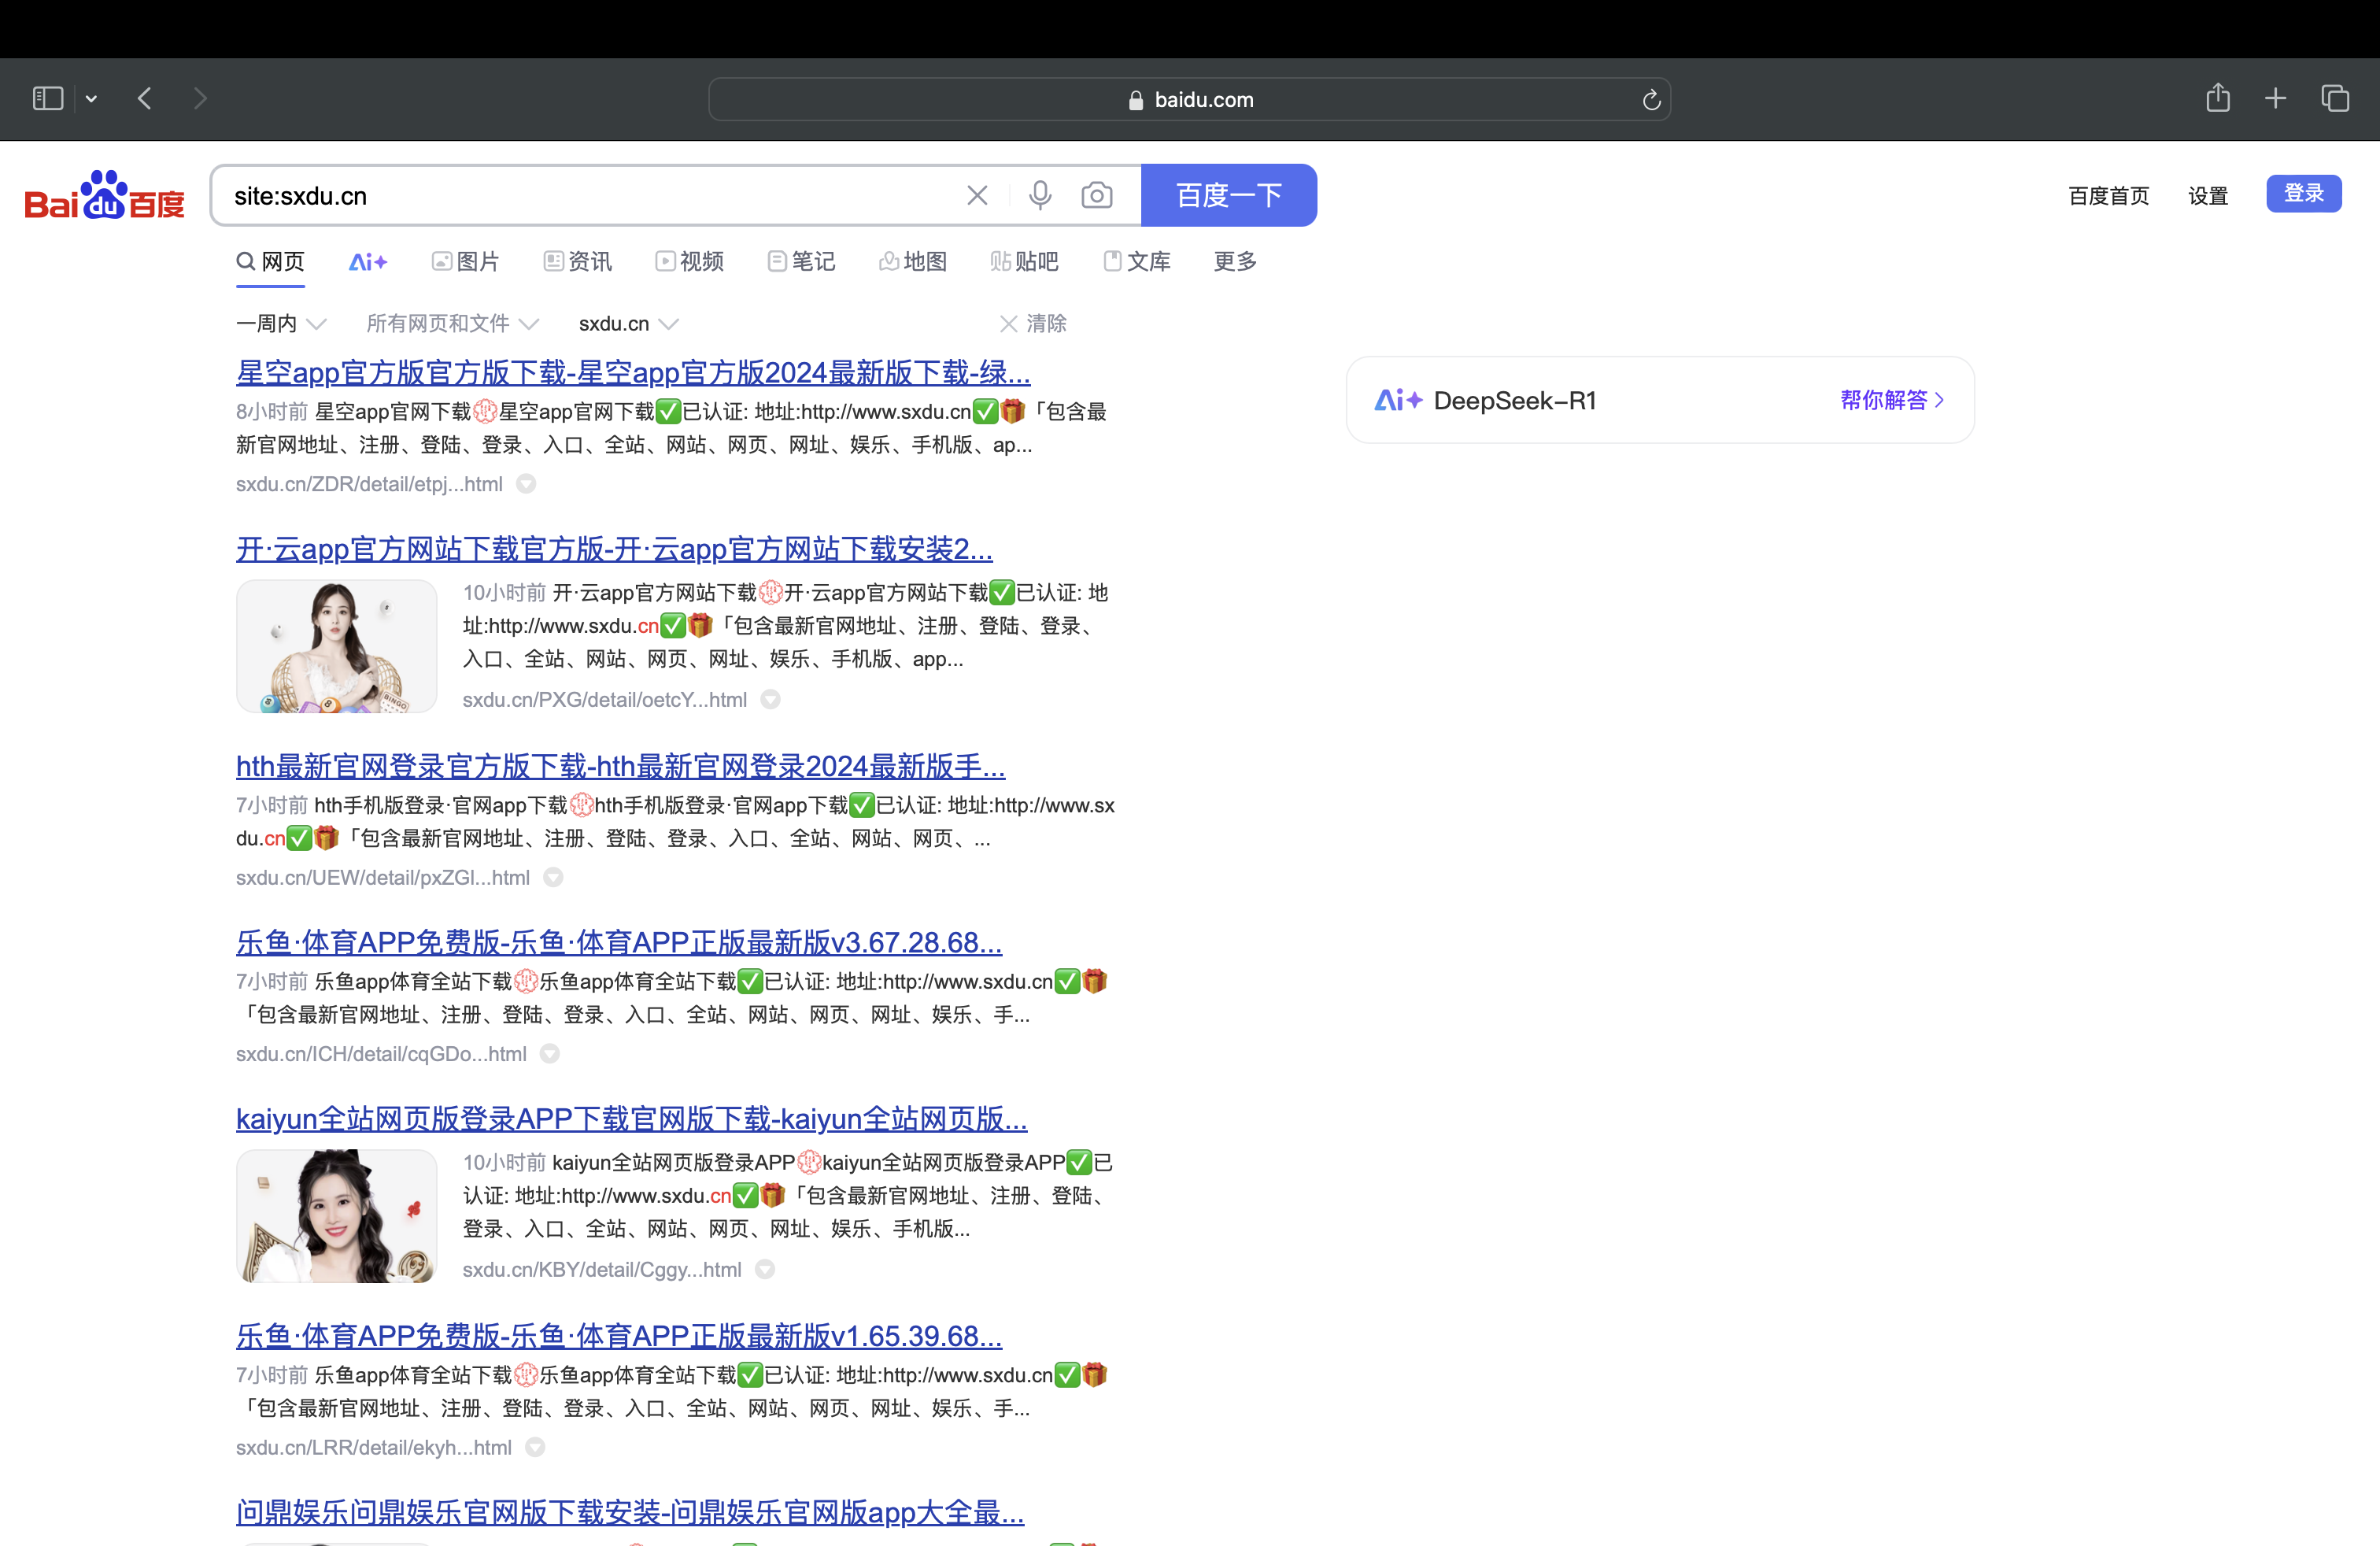Go back with the browser back arrow
This screenshot has width=2380, height=1546.
145,98
